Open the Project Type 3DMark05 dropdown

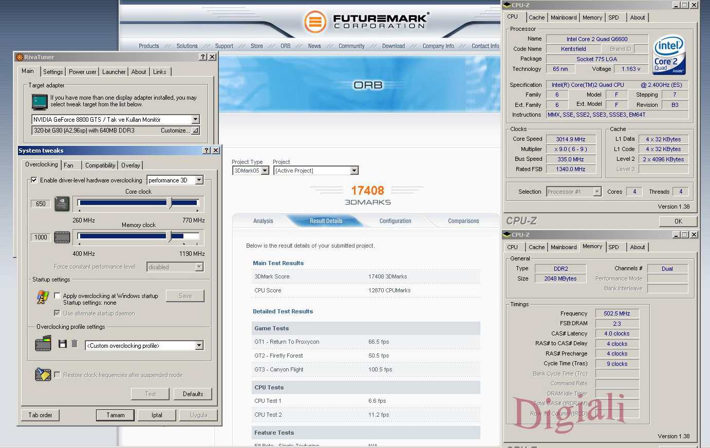265,171
